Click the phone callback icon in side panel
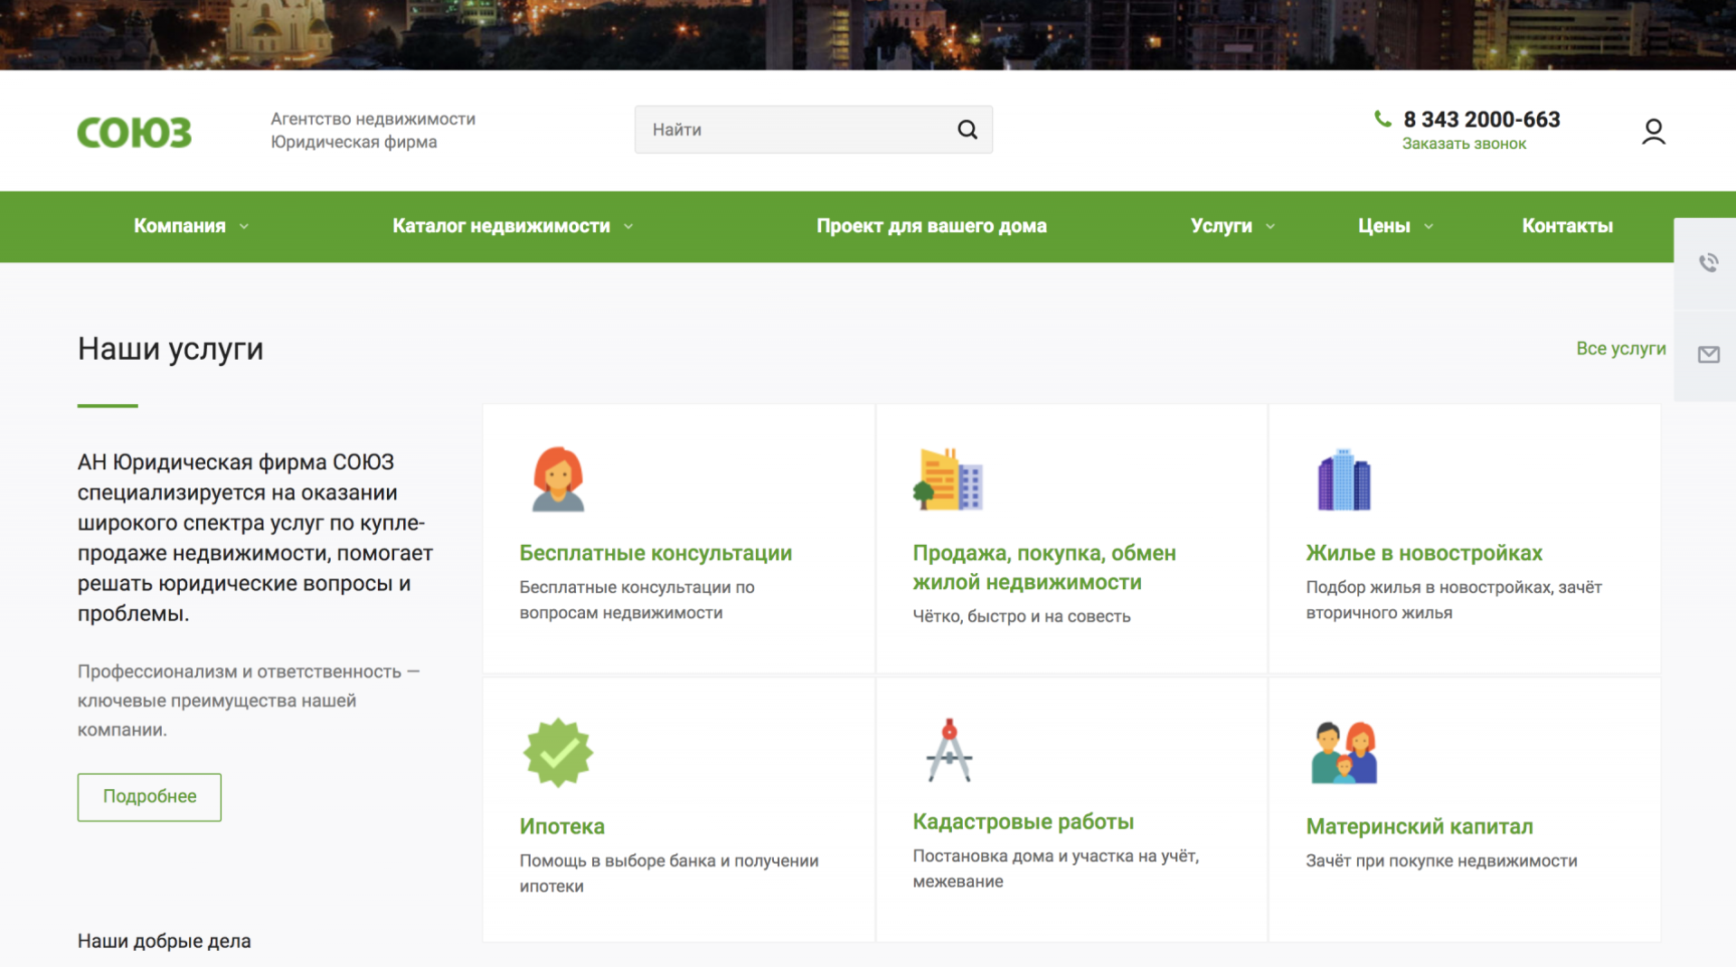The image size is (1736, 967). (x=1708, y=263)
